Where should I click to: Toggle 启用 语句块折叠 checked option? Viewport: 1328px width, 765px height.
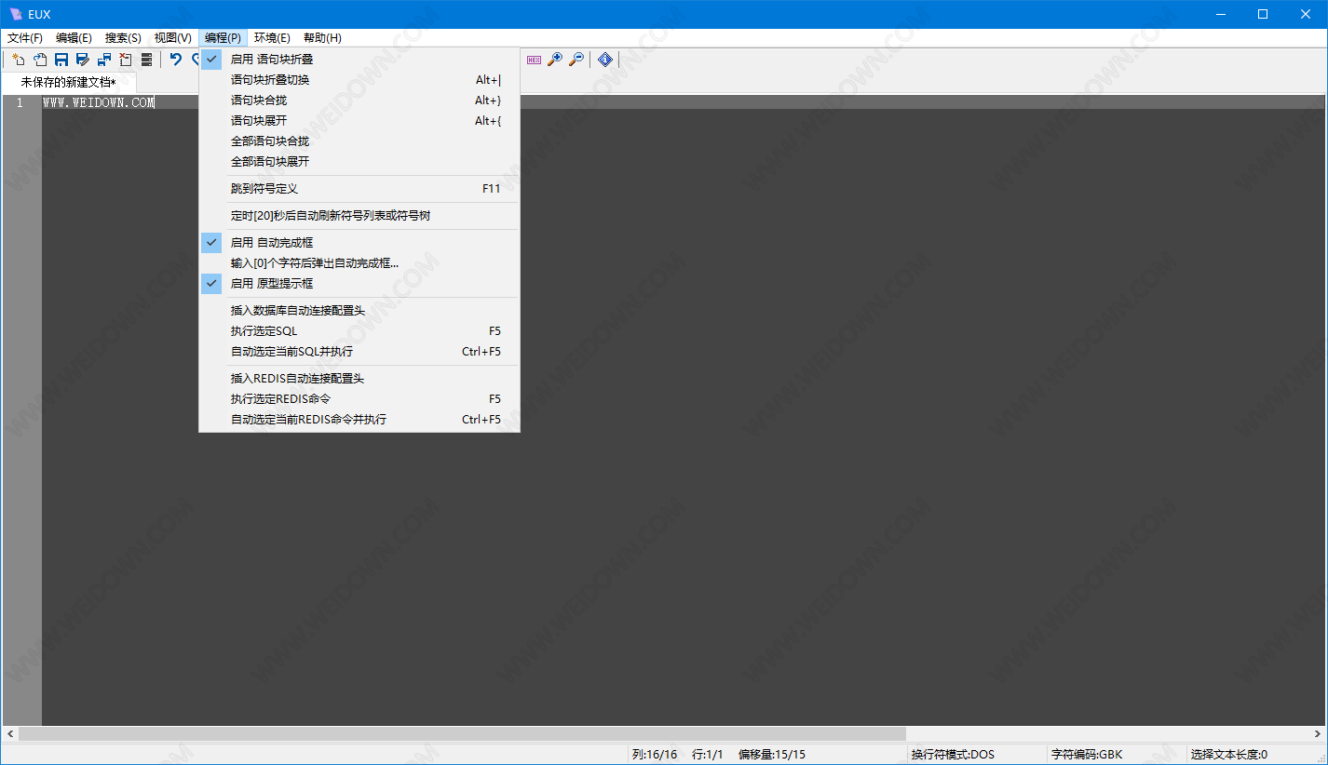click(x=359, y=59)
